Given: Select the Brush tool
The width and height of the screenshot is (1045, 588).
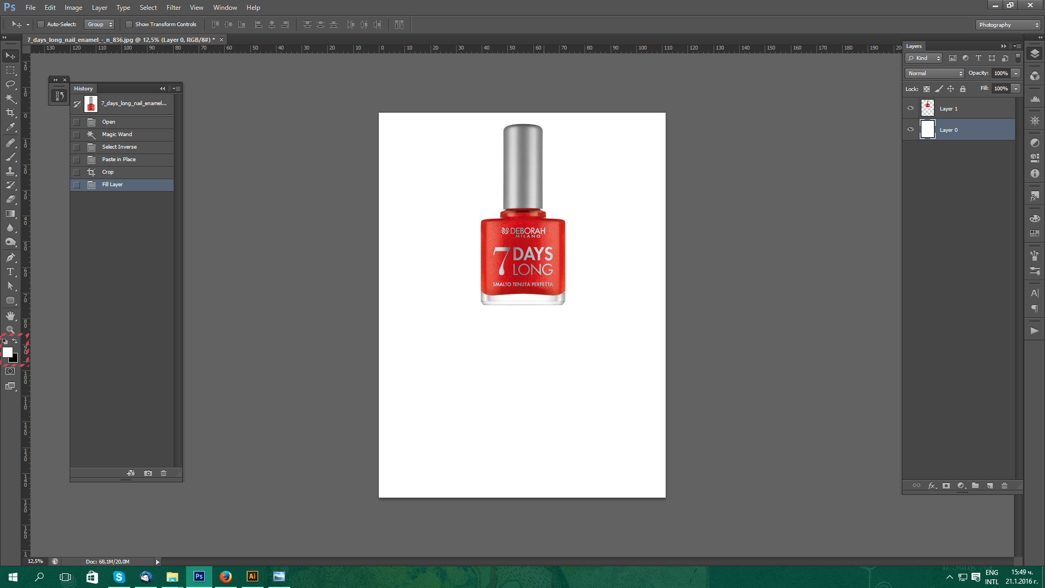Looking at the screenshot, I should 10,157.
